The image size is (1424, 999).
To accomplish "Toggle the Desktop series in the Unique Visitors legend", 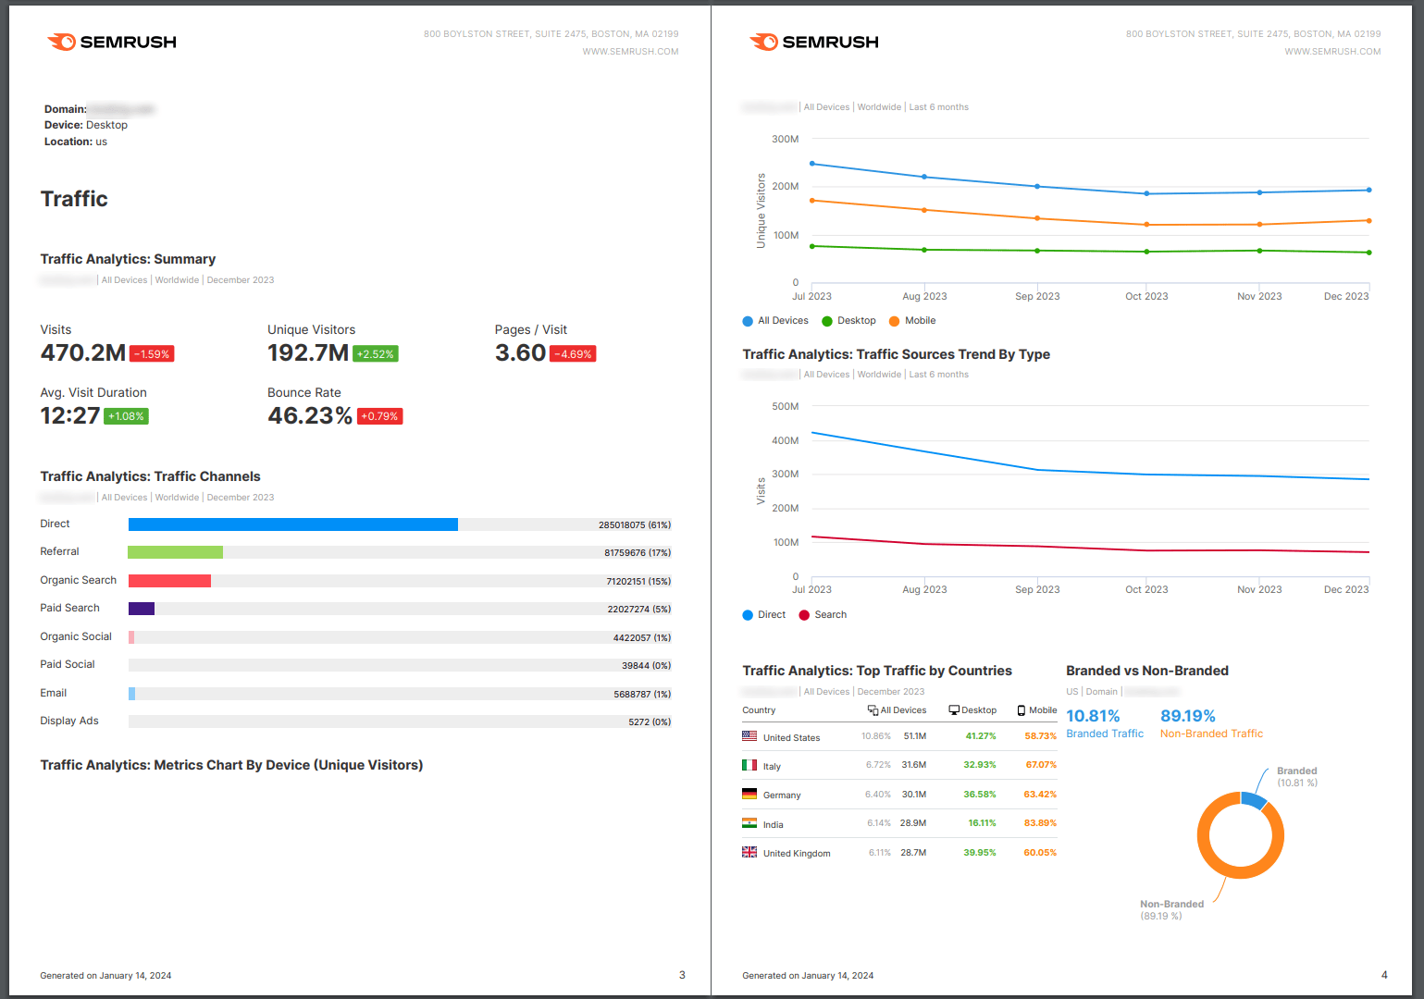I will pyautogui.click(x=848, y=320).
